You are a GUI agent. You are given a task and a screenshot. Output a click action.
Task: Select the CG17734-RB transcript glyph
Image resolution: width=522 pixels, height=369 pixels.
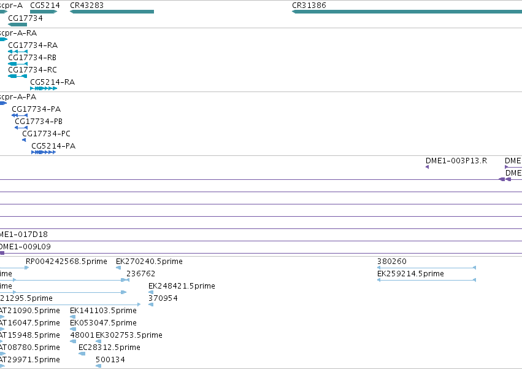point(18,64)
